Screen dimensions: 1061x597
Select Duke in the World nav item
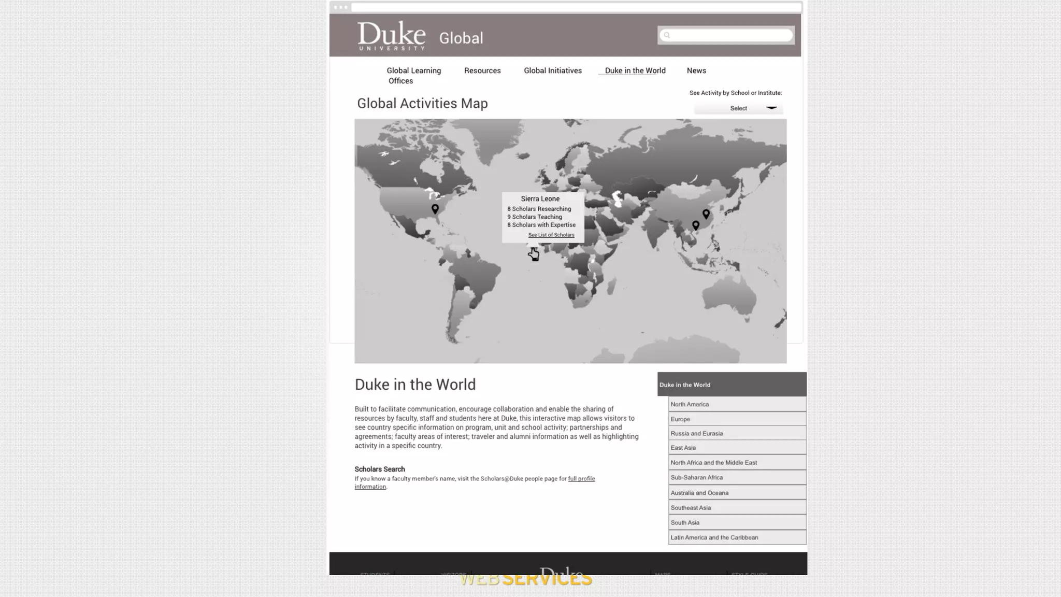point(635,70)
